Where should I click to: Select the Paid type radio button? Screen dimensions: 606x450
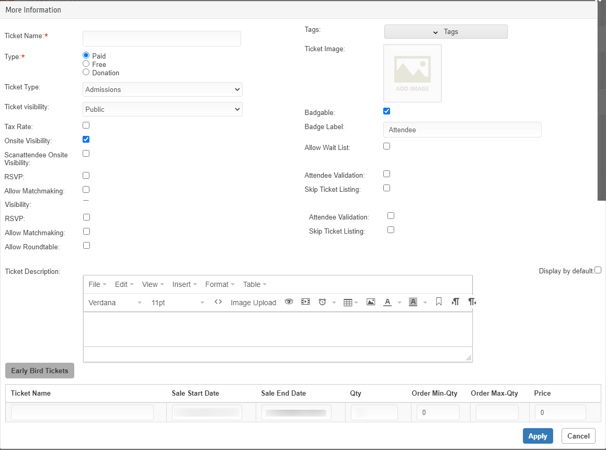86,55
